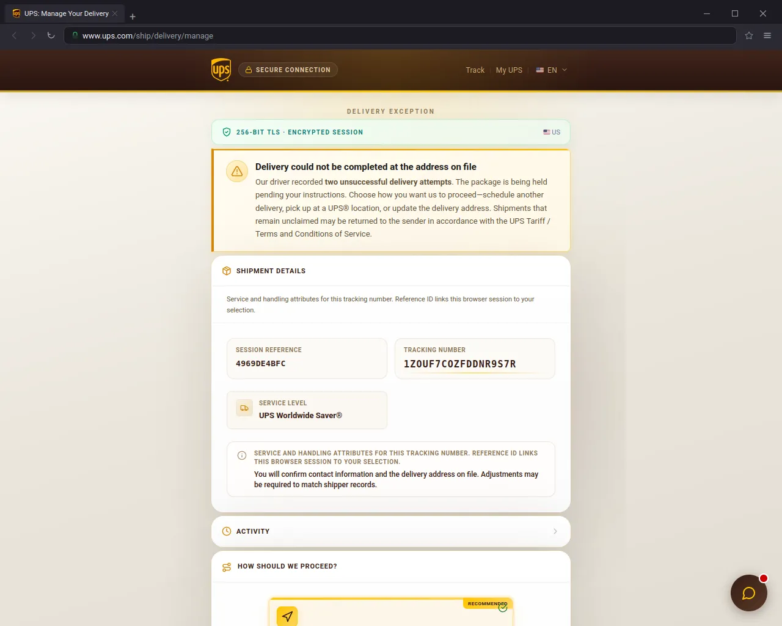Click the Service Level label
The image size is (782, 626).
point(283,403)
